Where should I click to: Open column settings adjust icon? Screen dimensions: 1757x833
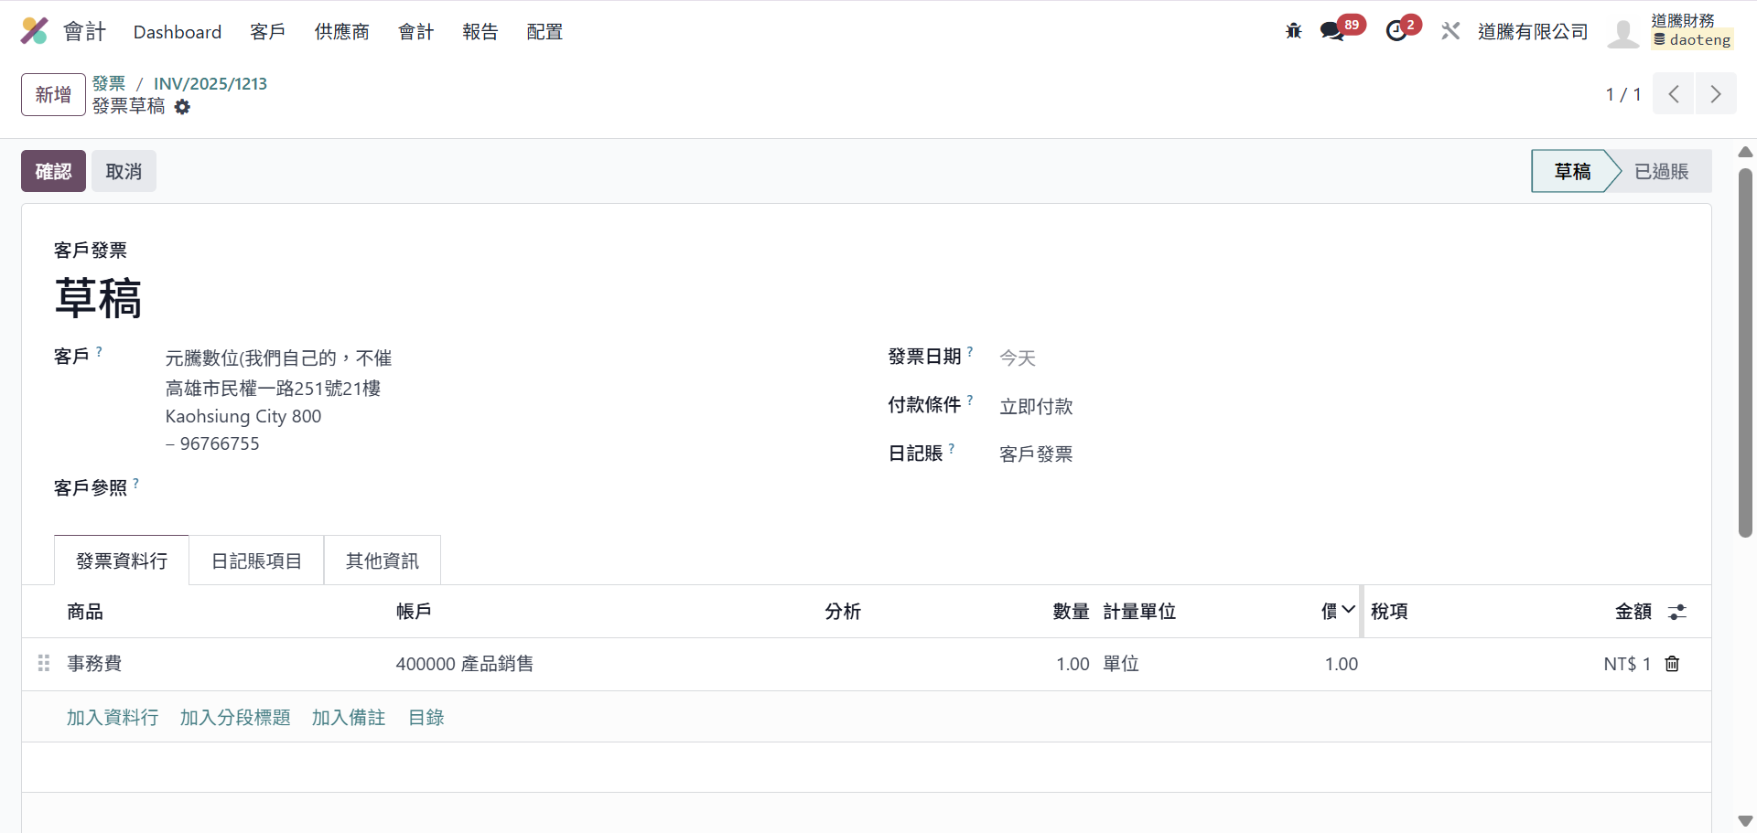(1676, 612)
